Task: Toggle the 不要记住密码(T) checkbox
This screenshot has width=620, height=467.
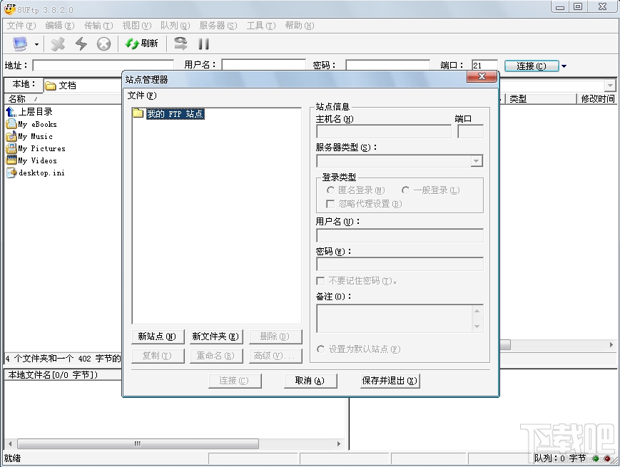Action: click(320, 281)
